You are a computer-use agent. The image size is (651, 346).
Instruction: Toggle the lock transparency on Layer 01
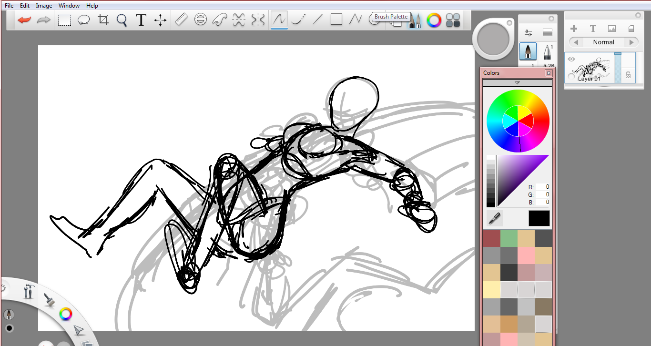pos(628,75)
